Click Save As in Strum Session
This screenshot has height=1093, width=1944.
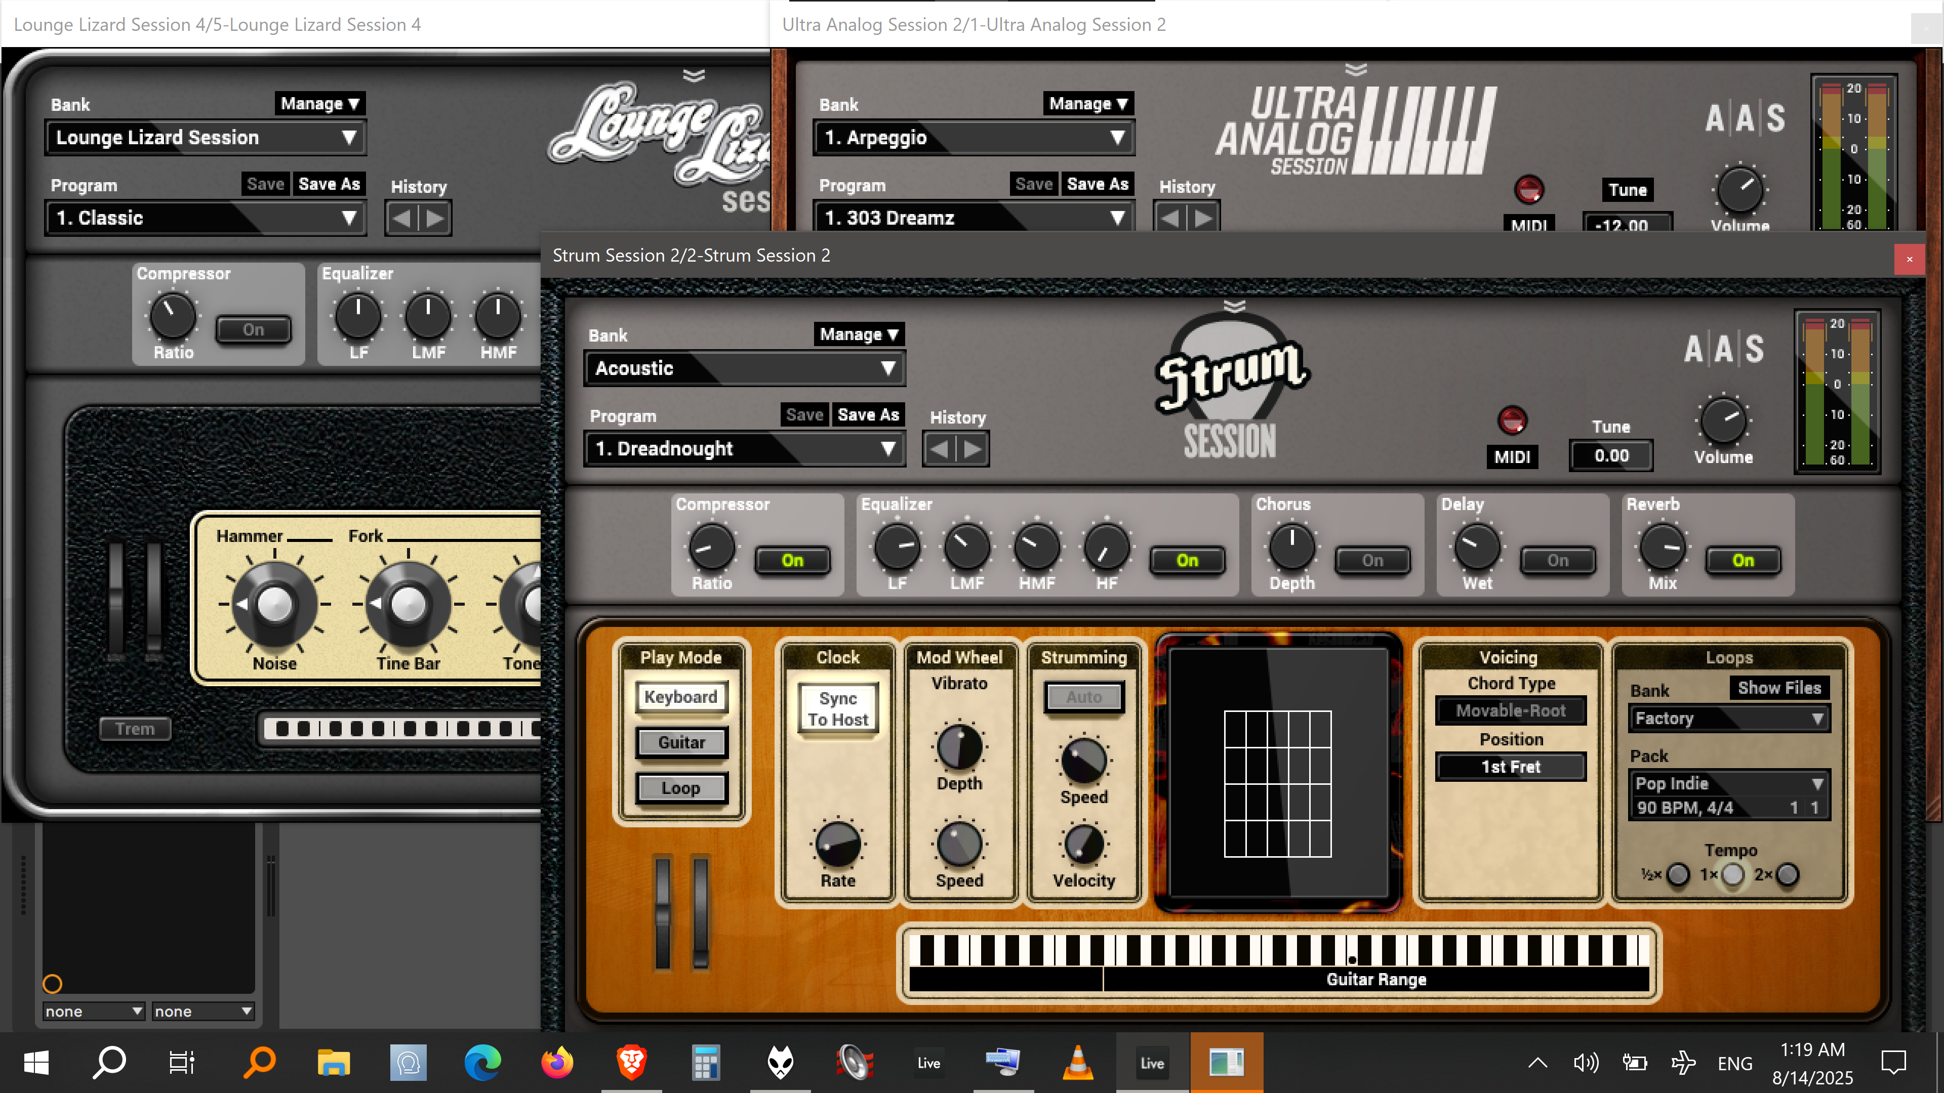click(868, 415)
